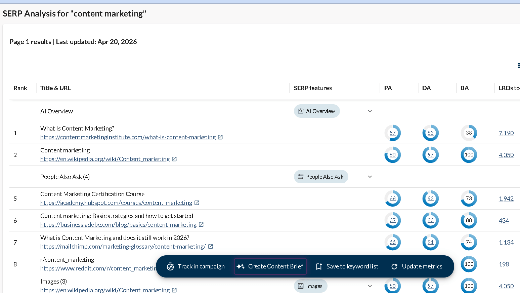Select the Create Content Brief button
520x293 pixels.
pyautogui.click(x=270, y=266)
